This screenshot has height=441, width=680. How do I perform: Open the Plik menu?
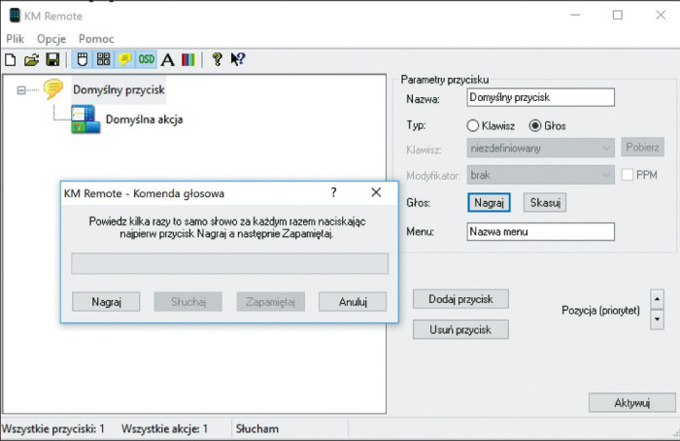pos(16,39)
